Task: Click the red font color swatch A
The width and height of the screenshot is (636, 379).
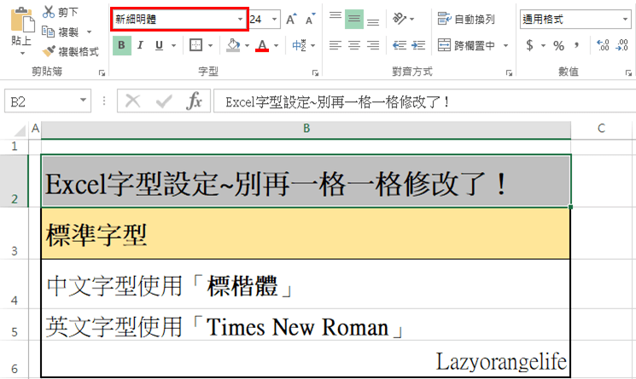Action: click(262, 45)
